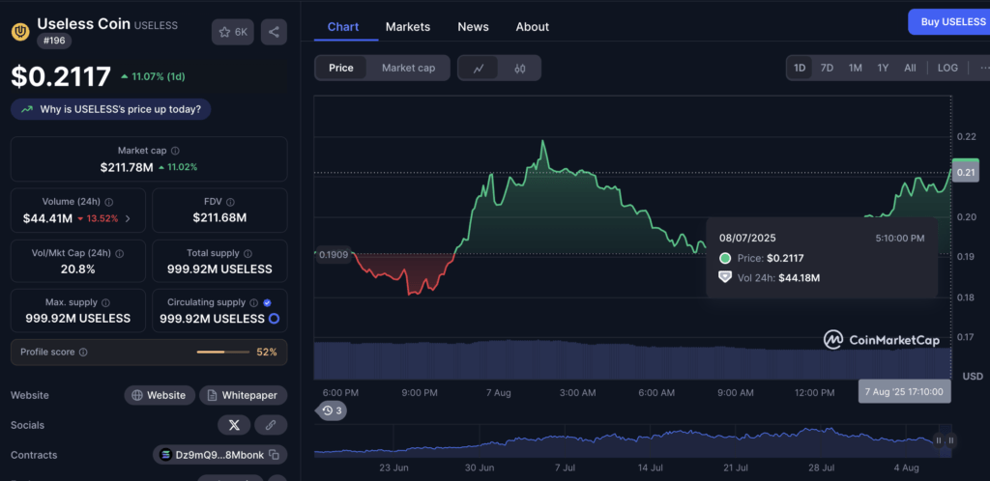
Task: Click the Vol/Mkt Cap info icon
Action: [119, 253]
